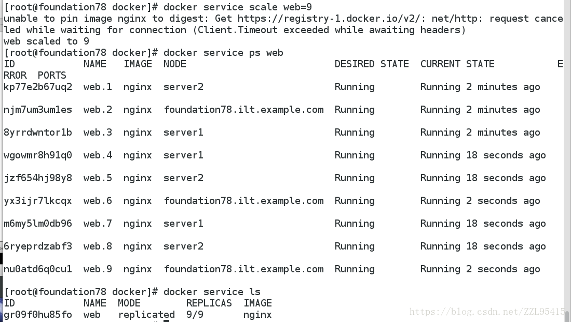Select the task name web.5
The width and height of the screenshot is (571, 322).
click(98, 178)
